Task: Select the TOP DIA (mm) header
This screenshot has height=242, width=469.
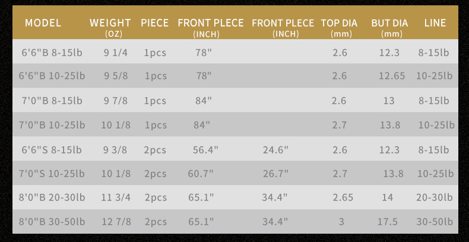Action: [339, 27]
